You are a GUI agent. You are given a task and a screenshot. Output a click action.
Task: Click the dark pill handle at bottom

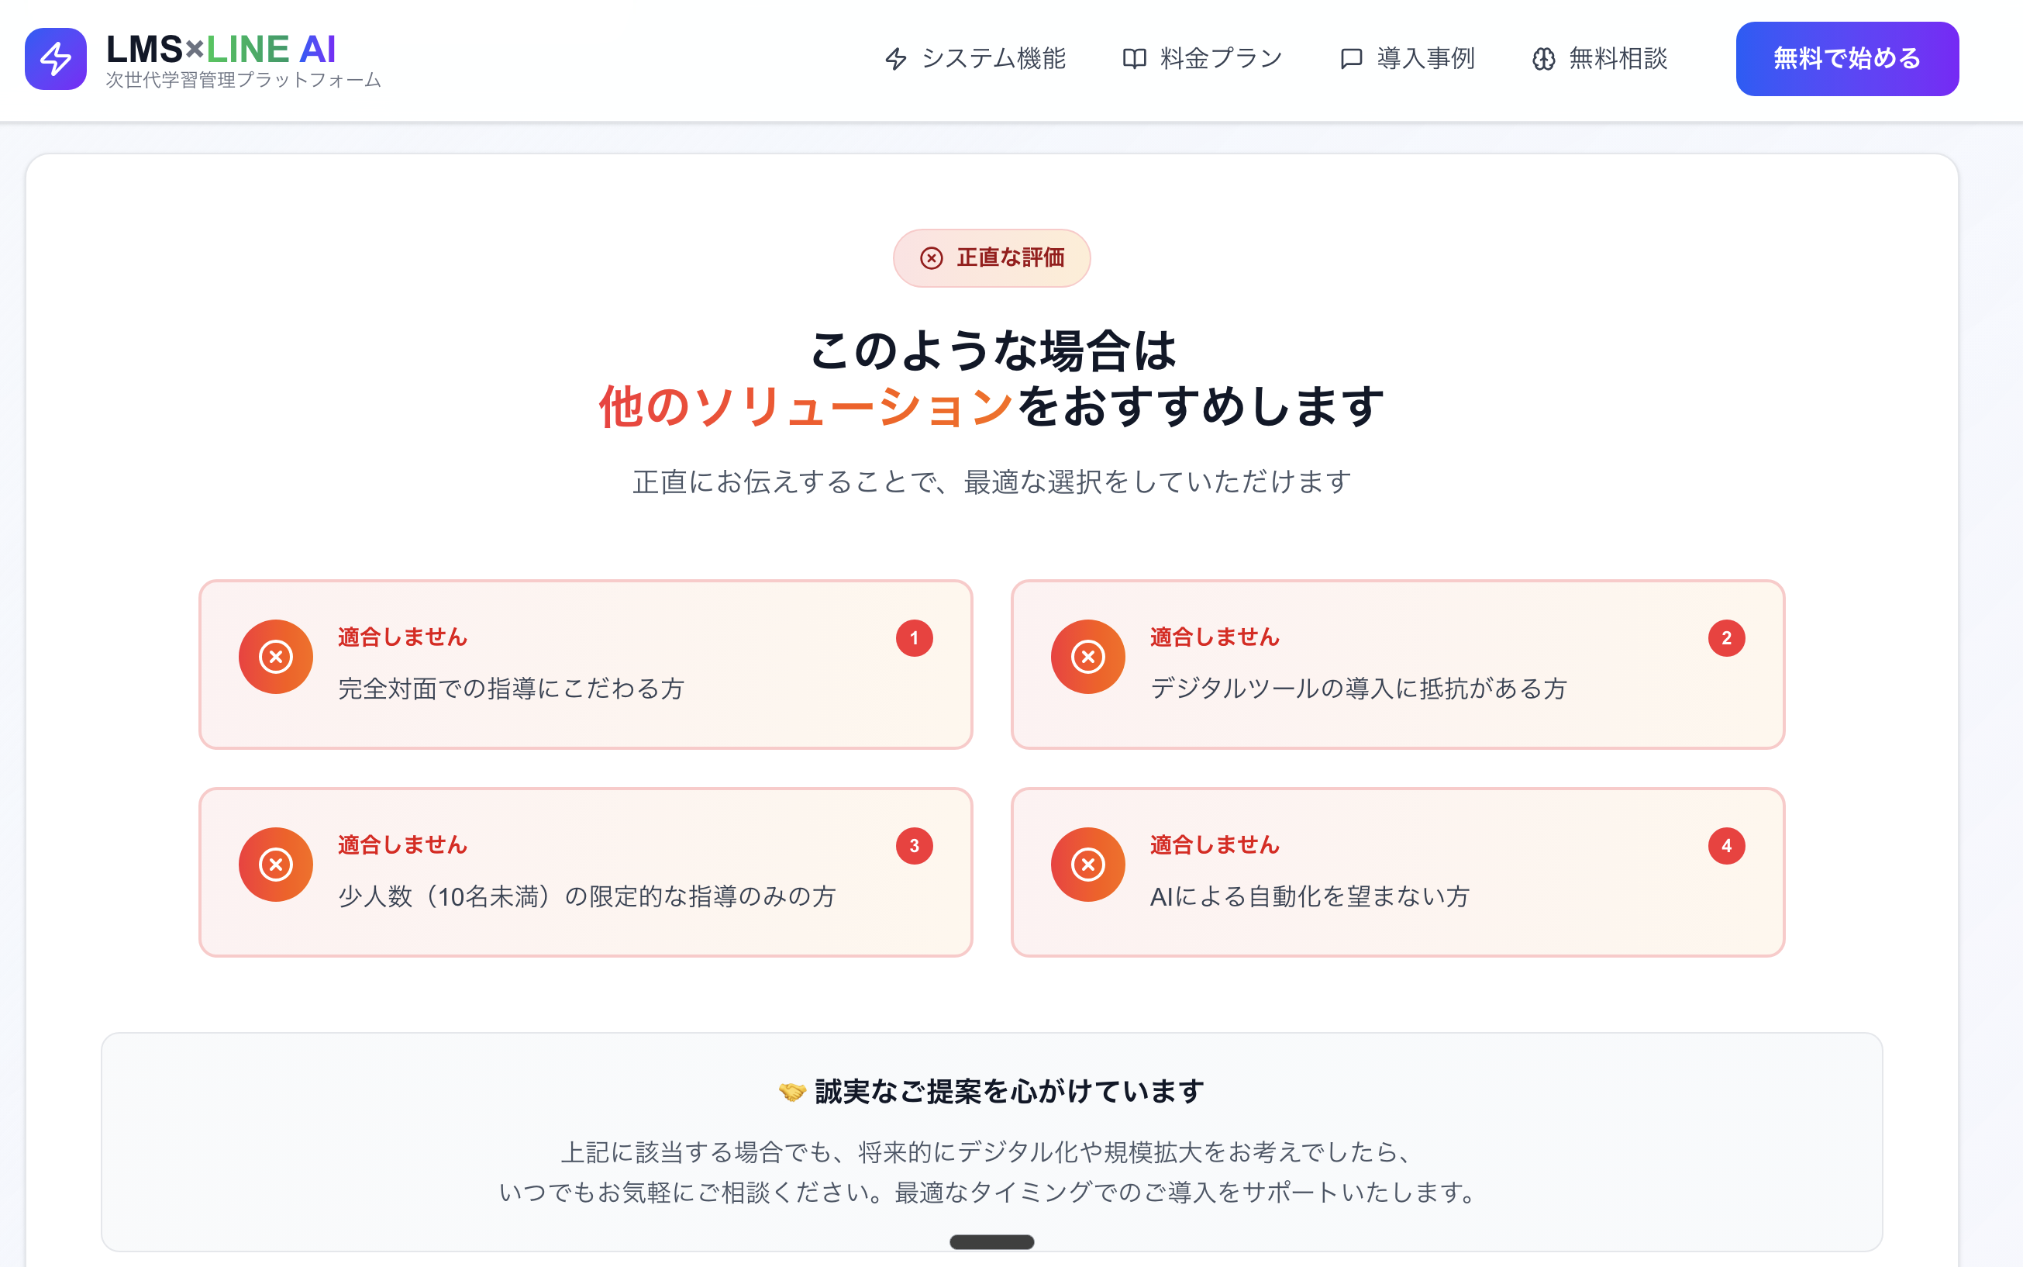(991, 1242)
